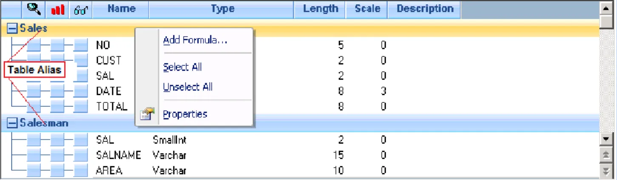Tick the glasses-column box for TOTAL
The height and width of the screenshot is (180, 617).
[x=80, y=106]
